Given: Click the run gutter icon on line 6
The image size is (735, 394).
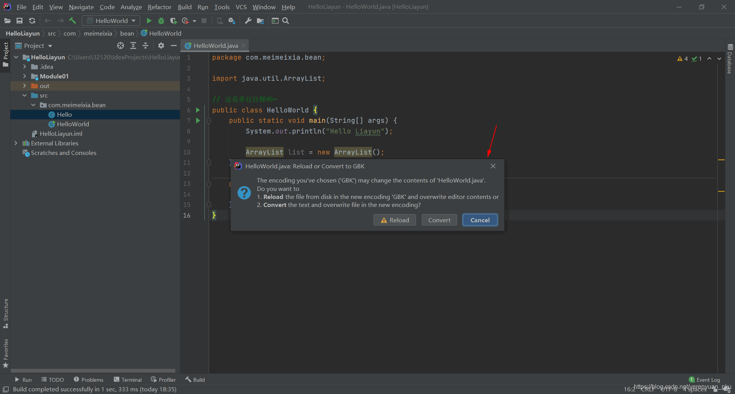Looking at the screenshot, I should tap(198, 110).
